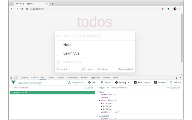Image resolution: width=192 pixels, height=120 pixels.
Task: Close the DevTools panel
Action: (x=181, y=78)
